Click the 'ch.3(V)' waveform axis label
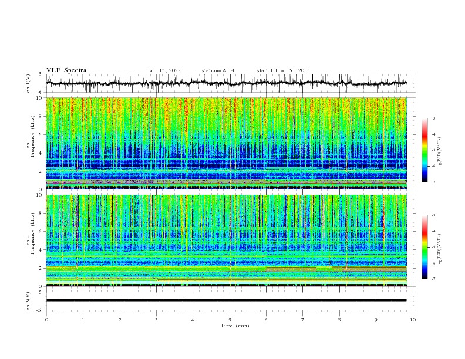Screen dimensions: 465x359 pos(28,301)
